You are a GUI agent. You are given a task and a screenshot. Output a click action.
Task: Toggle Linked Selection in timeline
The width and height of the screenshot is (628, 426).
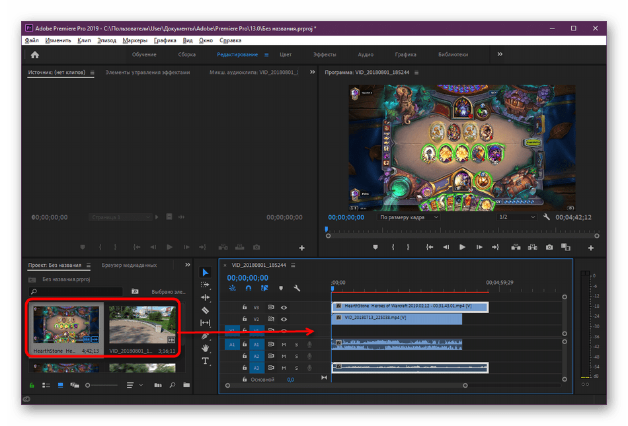click(264, 288)
